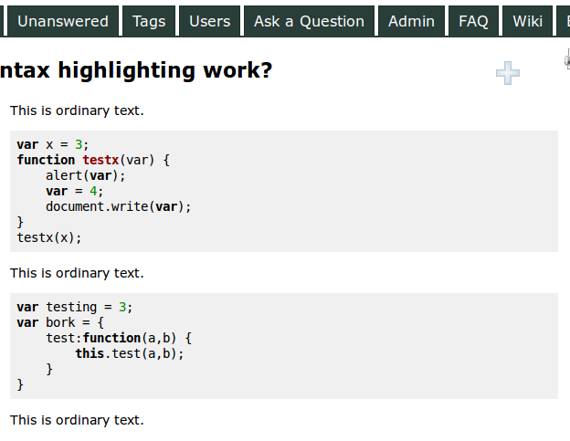
Task: Select the Ask a Question tab
Action: [x=310, y=21]
